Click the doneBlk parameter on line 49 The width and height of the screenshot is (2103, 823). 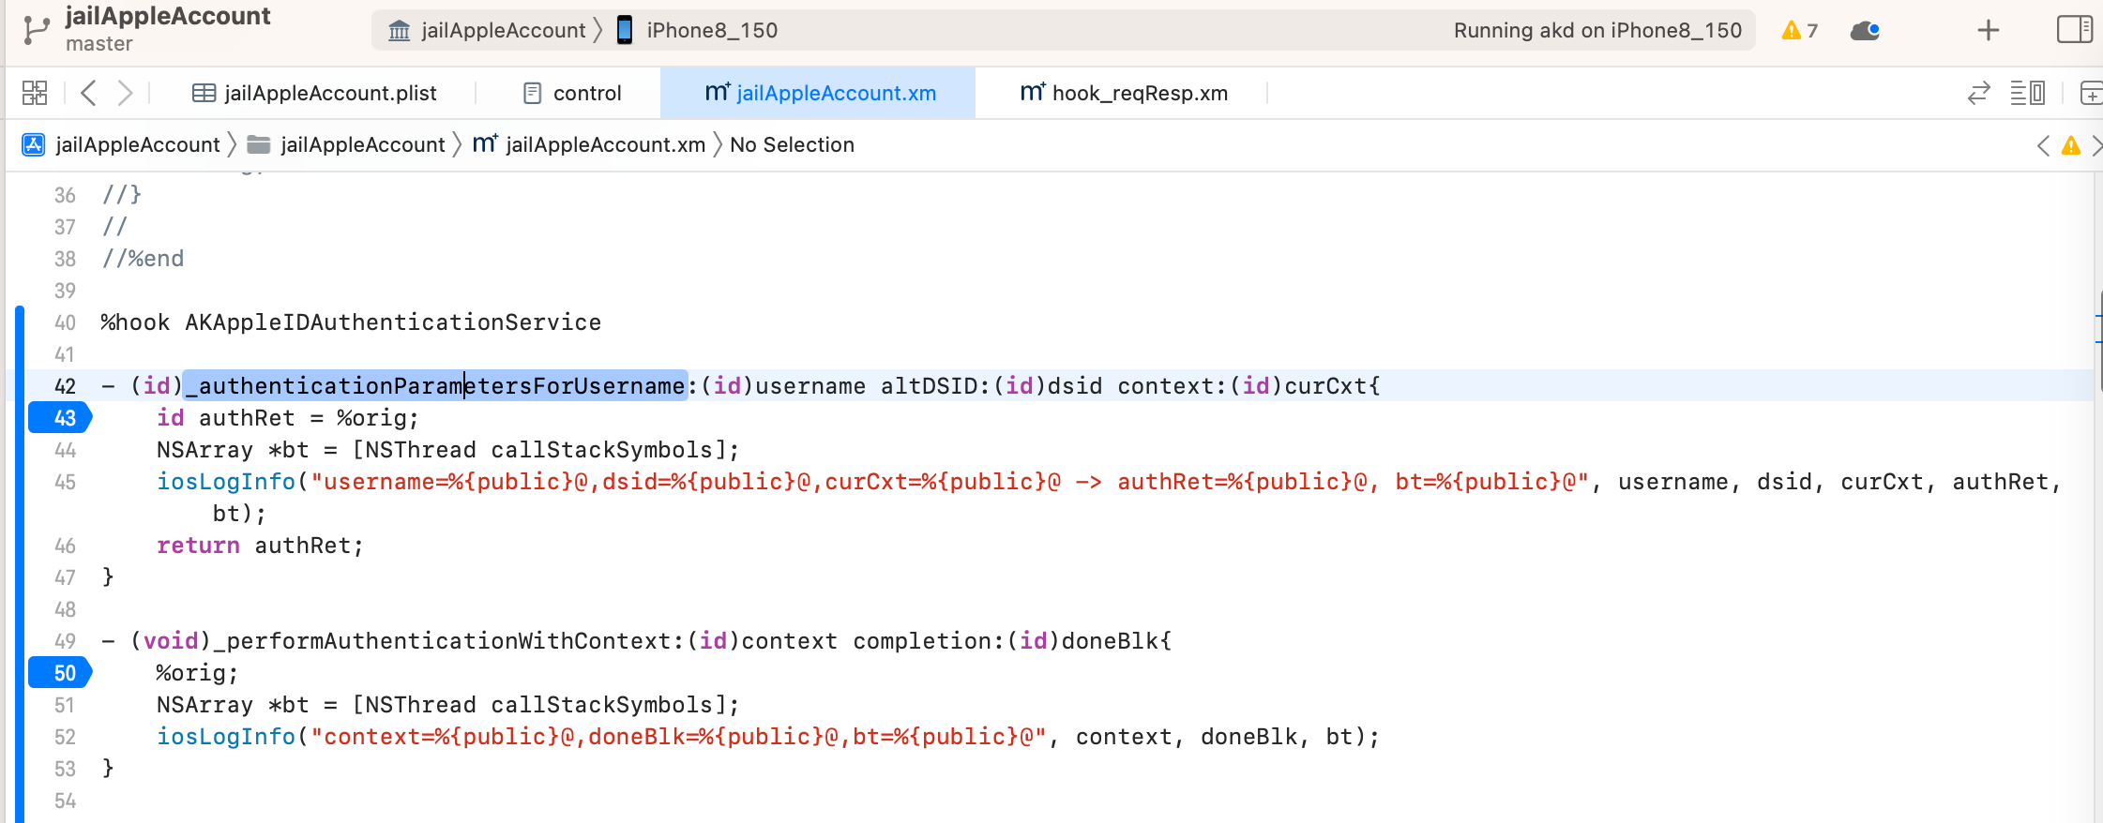tap(1110, 640)
